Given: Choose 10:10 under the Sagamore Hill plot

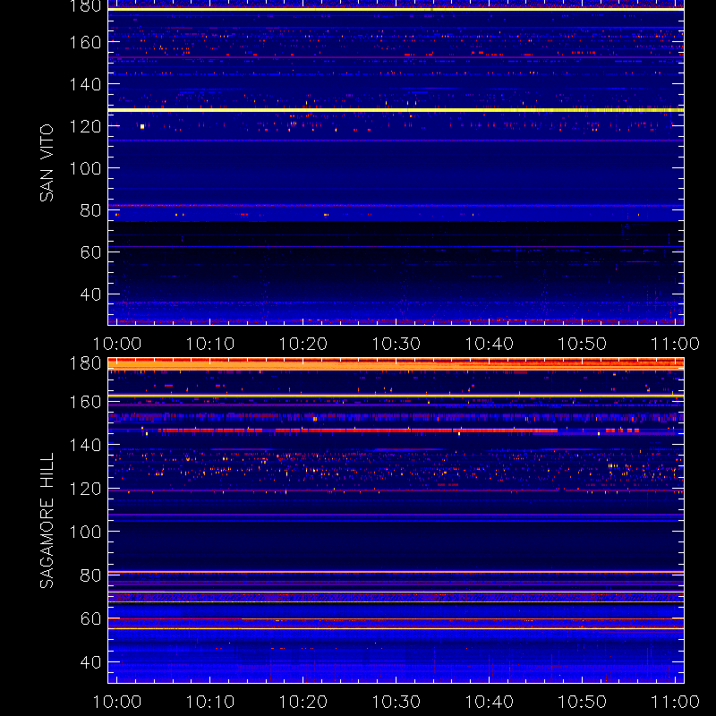Looking at the screenshot, I should point(210,702).
